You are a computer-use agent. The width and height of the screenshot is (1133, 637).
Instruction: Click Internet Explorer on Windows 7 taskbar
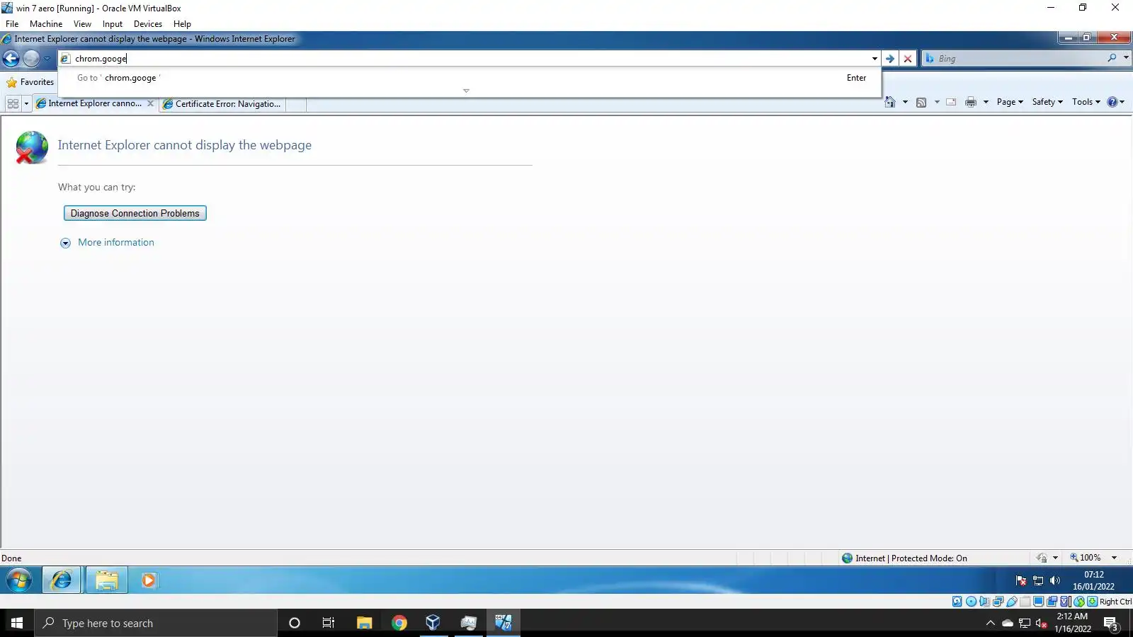pyautogui.click(x=62, y=580)
